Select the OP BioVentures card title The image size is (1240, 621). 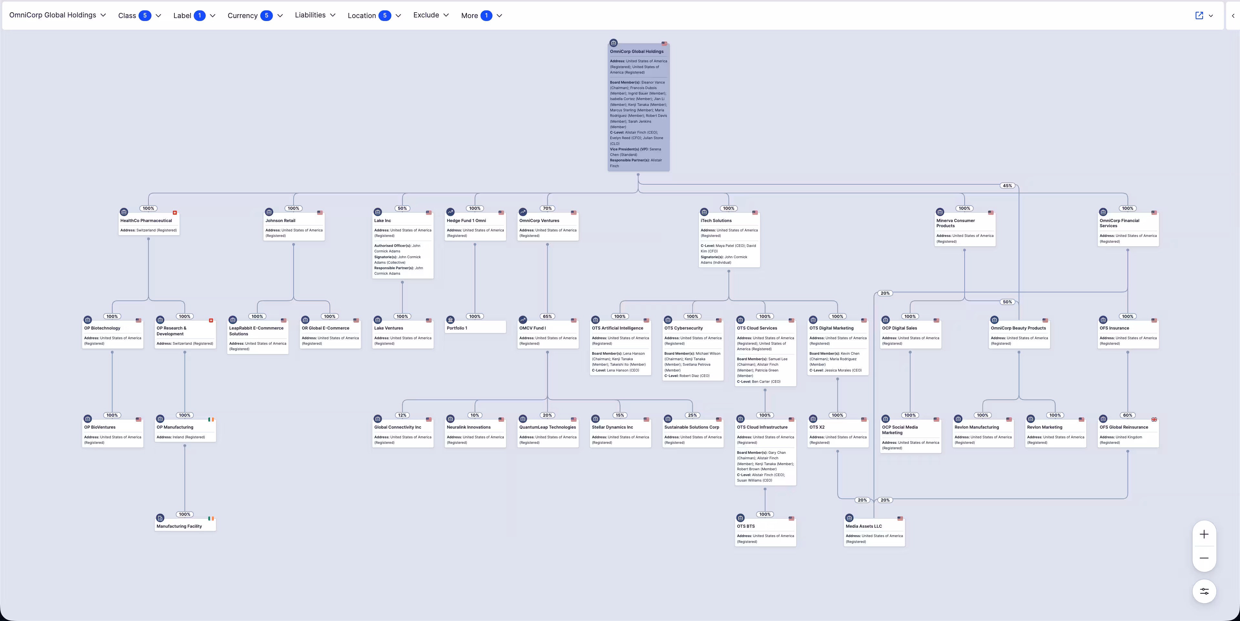[100, 427]
